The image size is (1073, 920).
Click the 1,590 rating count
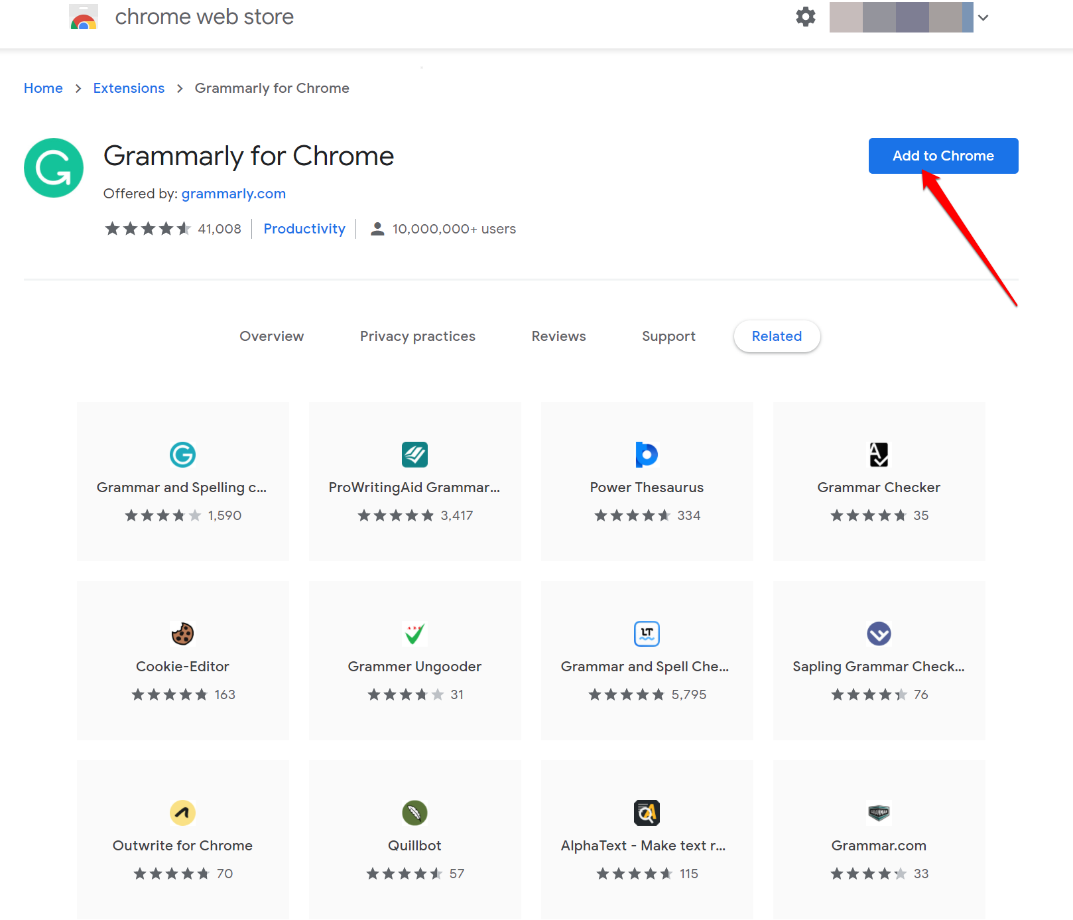click(224, 515)
